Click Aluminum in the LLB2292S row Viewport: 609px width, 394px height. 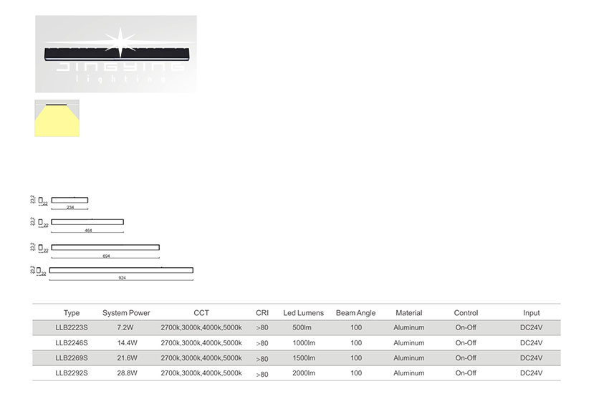[409, 373]
